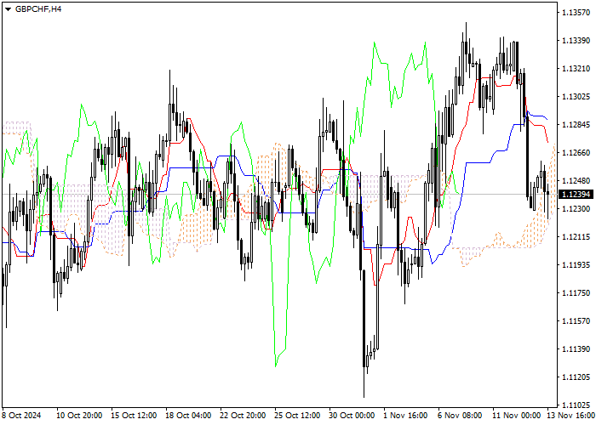Viewport: 596px width, 425px height.
Task: Click price scale value 1.12115
Action: pyautogui.click(x=576, y=237)
